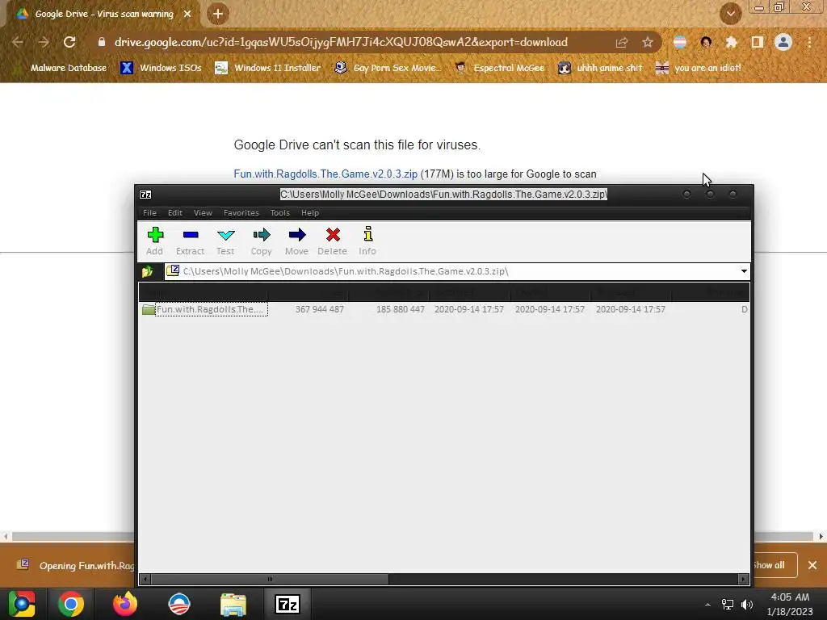Click the Chrome page's horizontal scrollbar
Viewport: 827px width, 620px height.
point(73,537)
